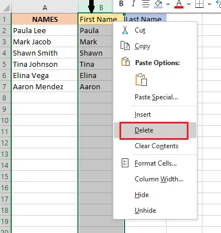Click the borders icon
The width and height of the screenshot is (221, 233).
(x=199, y=4)
